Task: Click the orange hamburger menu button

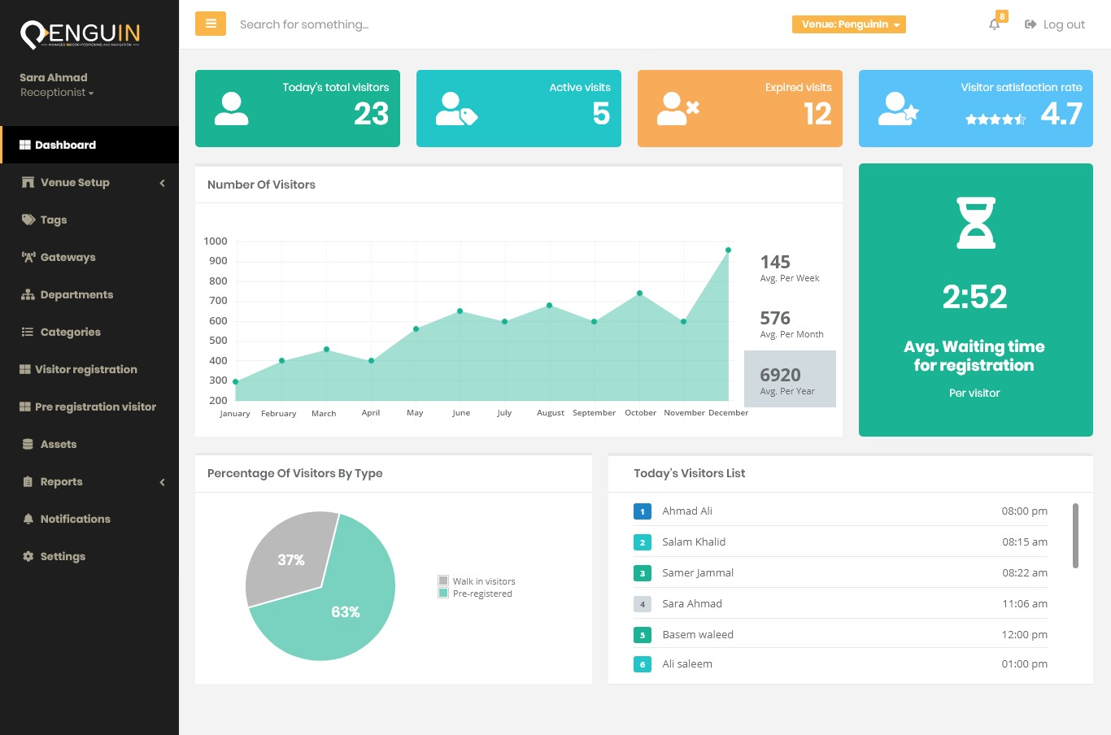Action: tap(211, 24)
